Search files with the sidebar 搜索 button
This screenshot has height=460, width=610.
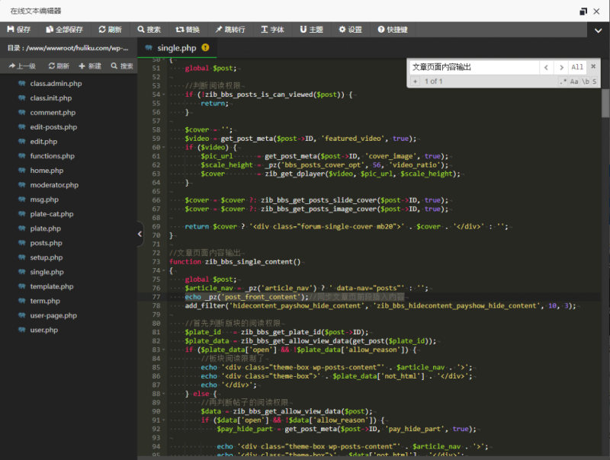(122, 66)
